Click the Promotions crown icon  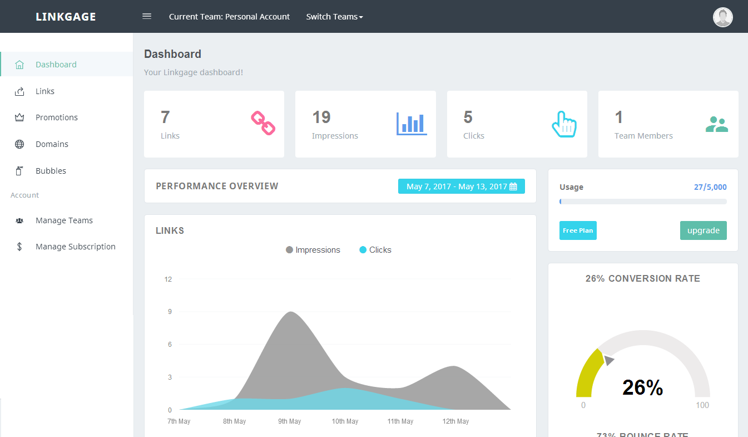point(19,117)
